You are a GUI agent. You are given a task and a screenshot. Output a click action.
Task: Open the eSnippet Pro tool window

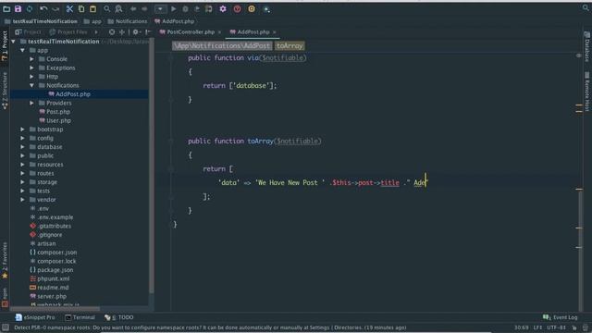tap(35, 317)
